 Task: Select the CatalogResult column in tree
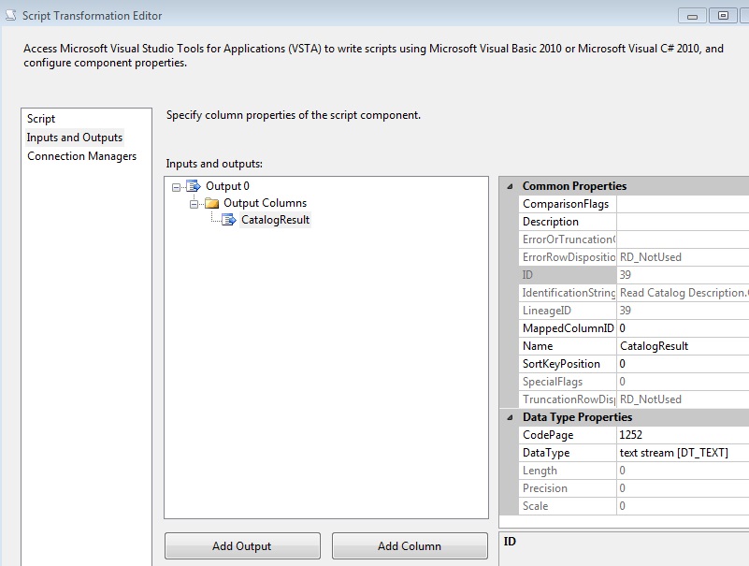tap(275, 220)
